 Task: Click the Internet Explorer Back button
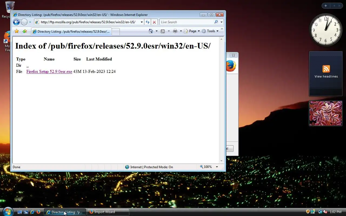pos(16,22)
